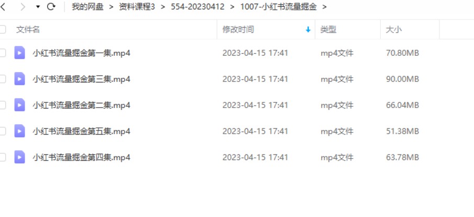Toggle sort direction arrow on 修改时间
Screen dimensions: 474x217
click(308, 30)
